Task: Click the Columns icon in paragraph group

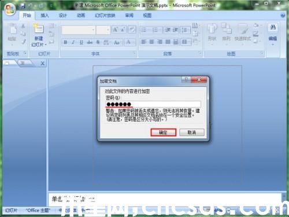Action: (x=185, y=42)
